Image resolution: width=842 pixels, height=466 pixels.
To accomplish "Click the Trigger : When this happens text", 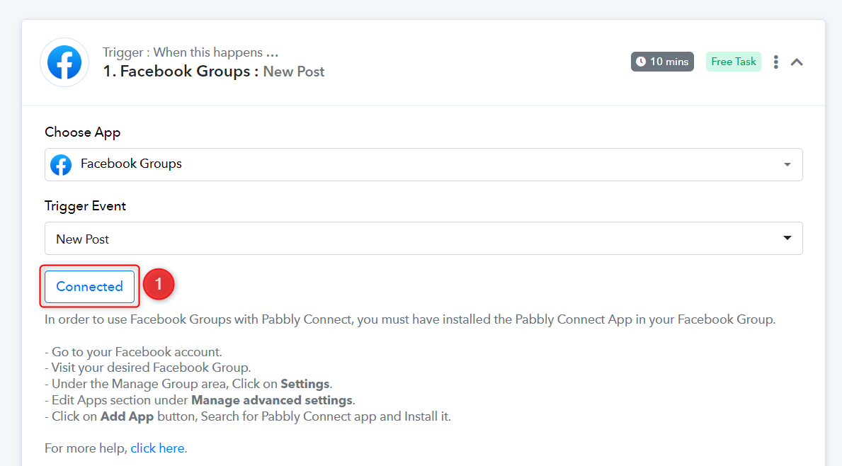I will pyautogui.click(x=190, y=52).
